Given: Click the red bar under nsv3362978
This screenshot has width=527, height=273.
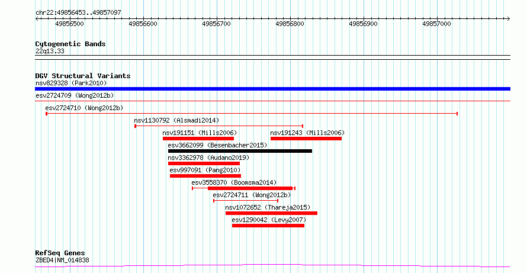Looking at the screenshot, I should [x=204, y=163].
